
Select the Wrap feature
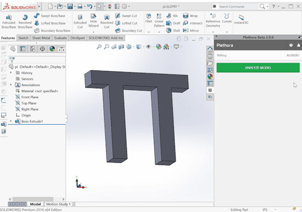pos(190,16)
